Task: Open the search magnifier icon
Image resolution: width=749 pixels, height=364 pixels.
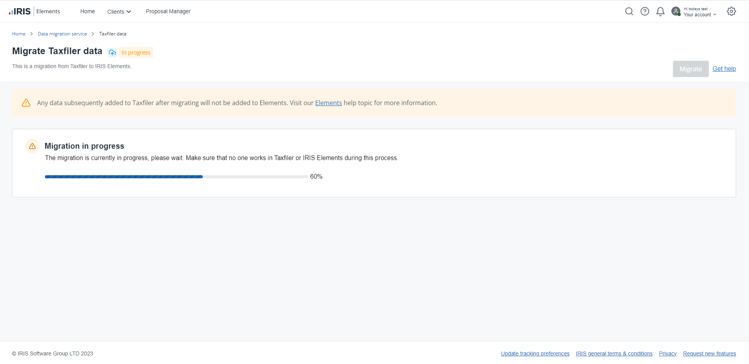Action: click(629, 11)
